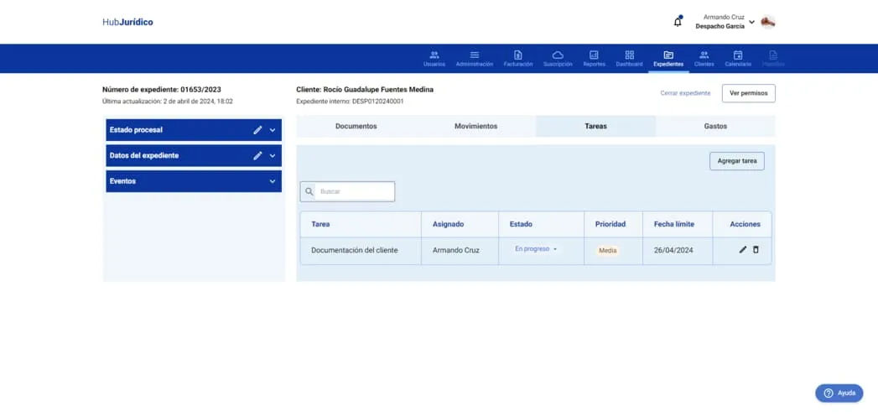Go to the Dashboard section
Screen dimensions: 878x417
click(630, 59)
